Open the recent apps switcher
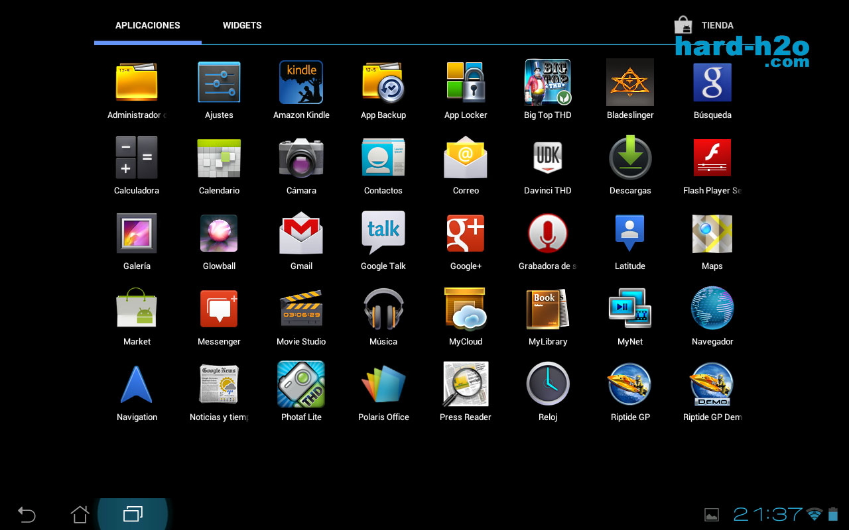The width and height of the screenshot is (849, 530). point(133,514)
